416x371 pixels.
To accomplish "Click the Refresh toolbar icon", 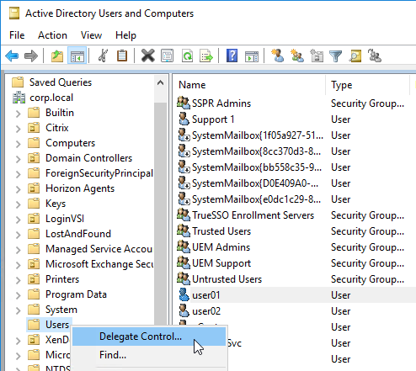I will coord(187,56).
